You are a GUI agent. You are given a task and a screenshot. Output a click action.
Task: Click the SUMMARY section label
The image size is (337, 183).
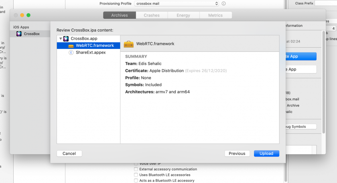(x=136, y=56)
